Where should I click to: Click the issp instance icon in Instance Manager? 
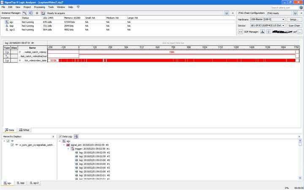[x=7, y=26]
